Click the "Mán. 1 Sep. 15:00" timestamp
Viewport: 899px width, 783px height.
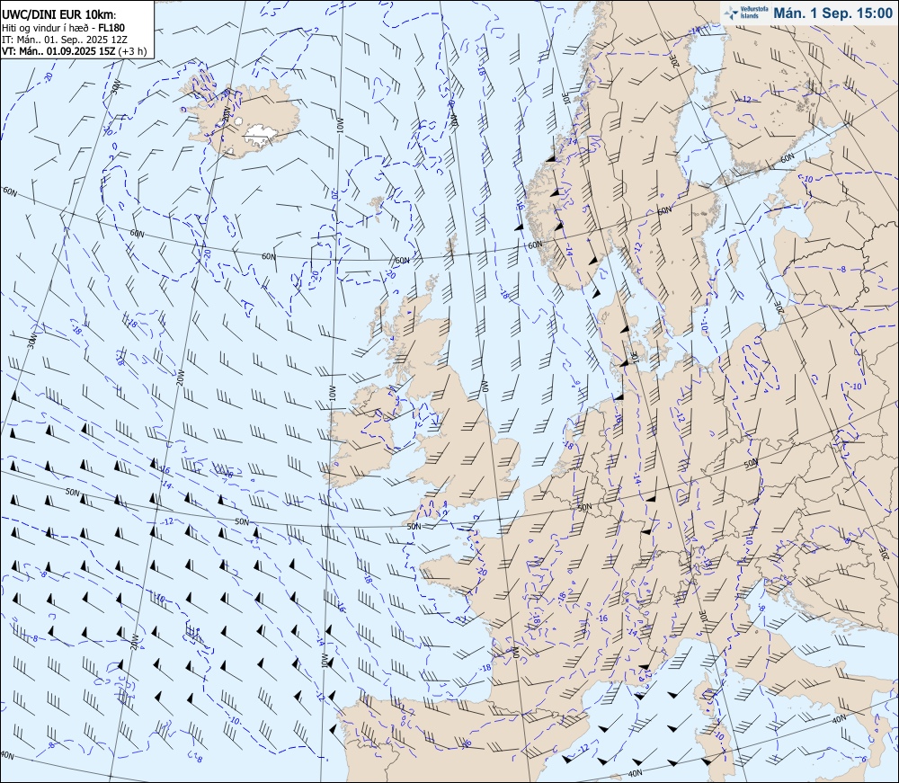click(x=832, y=13)
